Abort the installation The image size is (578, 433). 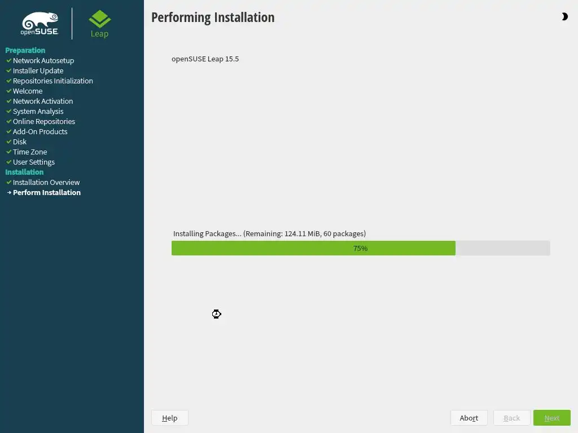pyautogui.click(x=469, y=418)
